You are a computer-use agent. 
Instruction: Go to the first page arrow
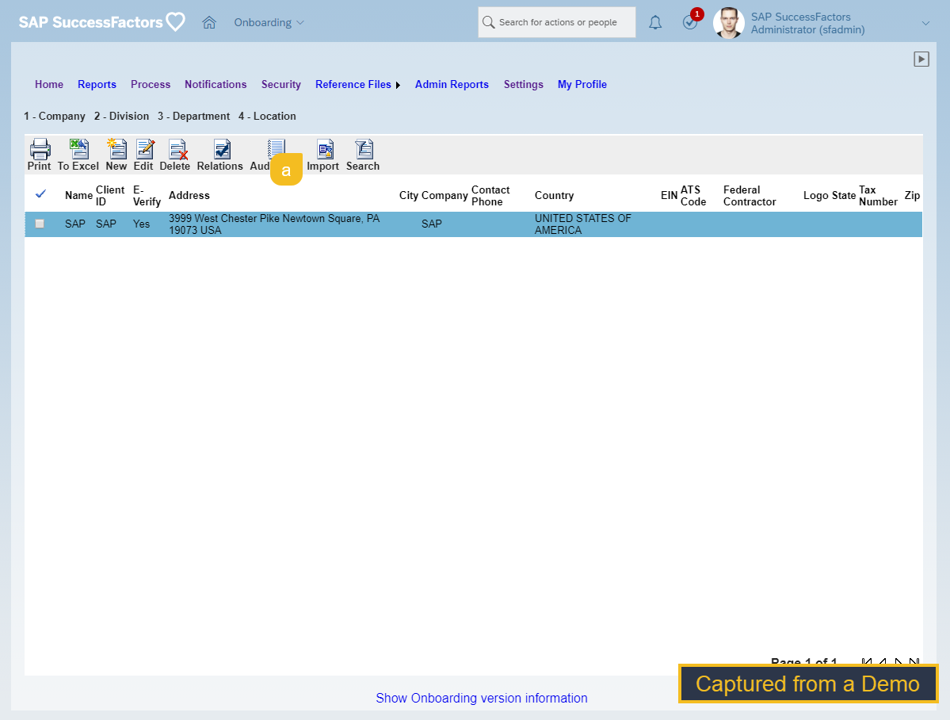point(866,662)
